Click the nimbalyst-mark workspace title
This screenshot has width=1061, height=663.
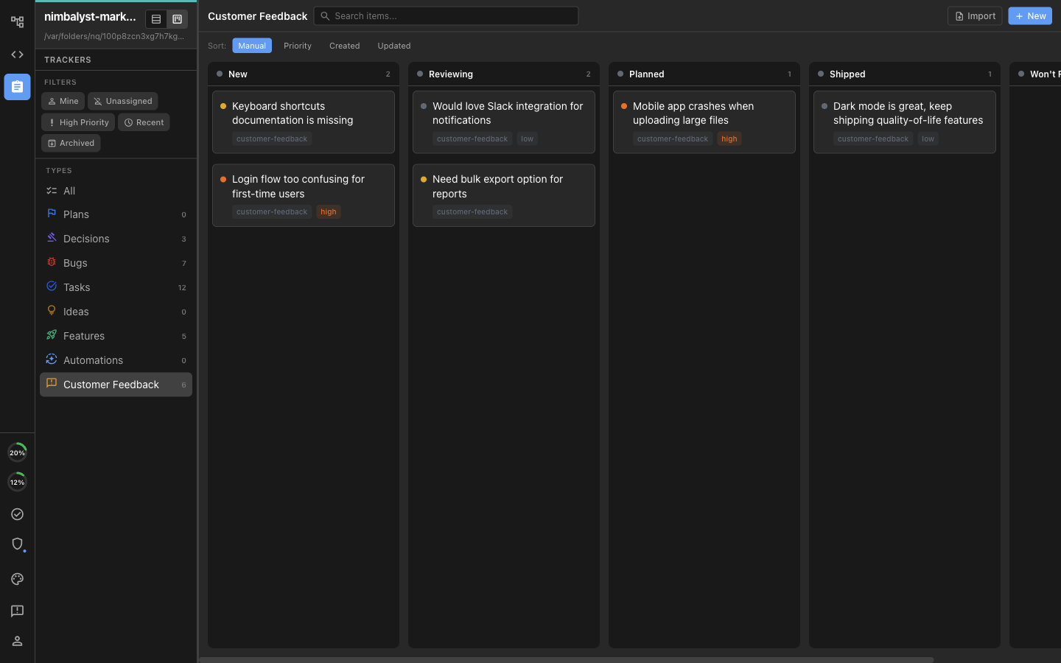90,16
